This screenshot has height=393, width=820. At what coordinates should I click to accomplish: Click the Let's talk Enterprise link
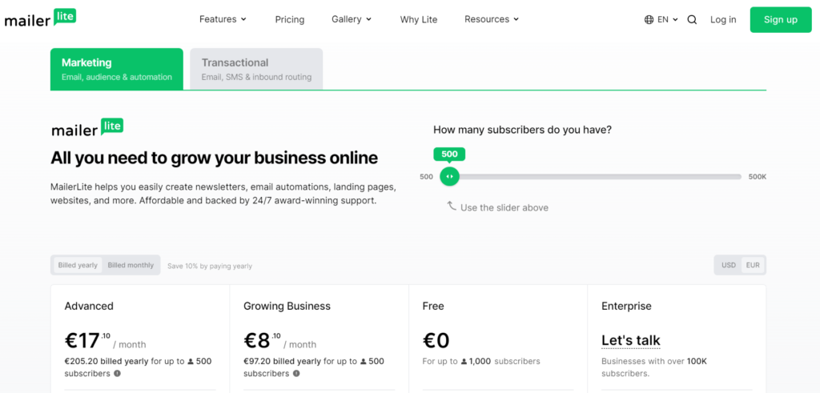[631, 341]
